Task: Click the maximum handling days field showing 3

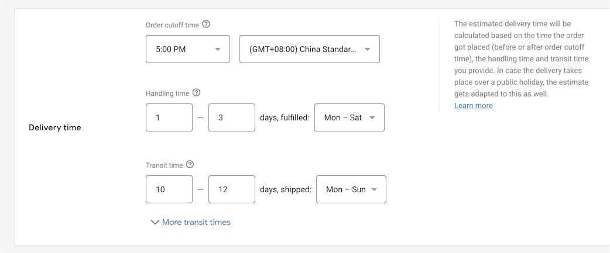Action: [231, 117]
